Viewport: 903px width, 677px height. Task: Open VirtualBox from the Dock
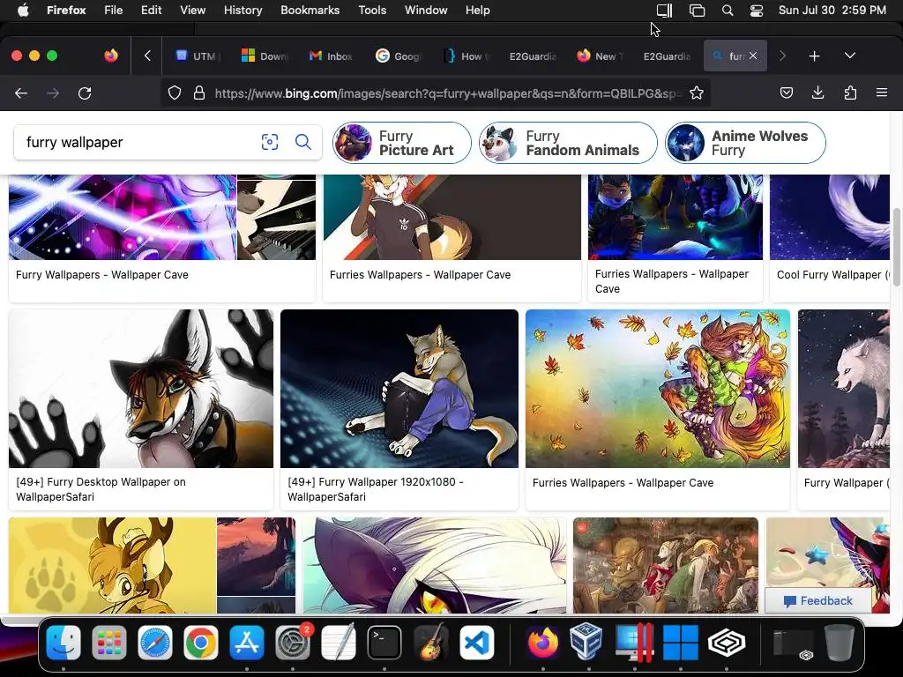coord(586,643)
